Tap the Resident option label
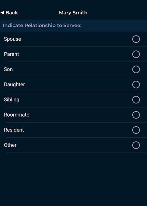The image size is (147, 206). [x=14, y=130]
